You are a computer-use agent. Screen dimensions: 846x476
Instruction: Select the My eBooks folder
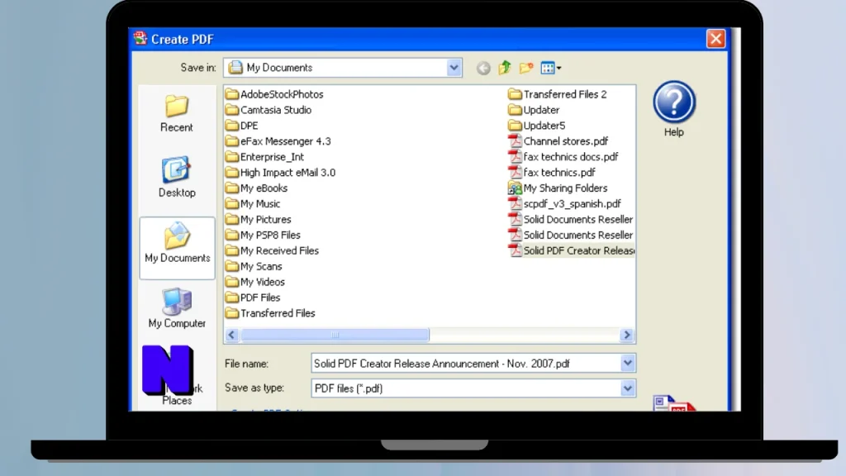point(257,188)
